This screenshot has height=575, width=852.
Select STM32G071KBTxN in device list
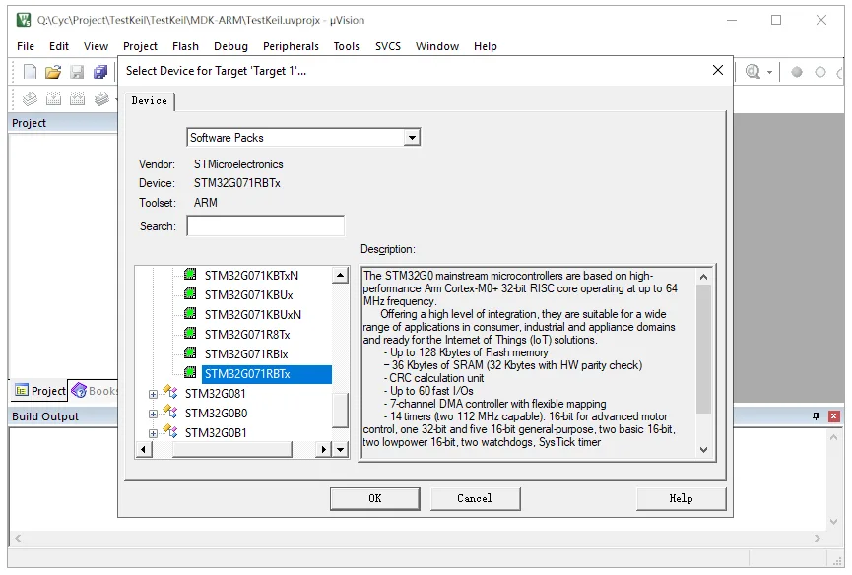(x=251, y=276)
